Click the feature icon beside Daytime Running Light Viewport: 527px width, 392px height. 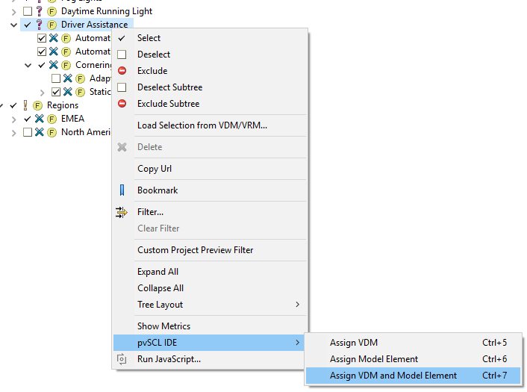click(x=52, y=12)
